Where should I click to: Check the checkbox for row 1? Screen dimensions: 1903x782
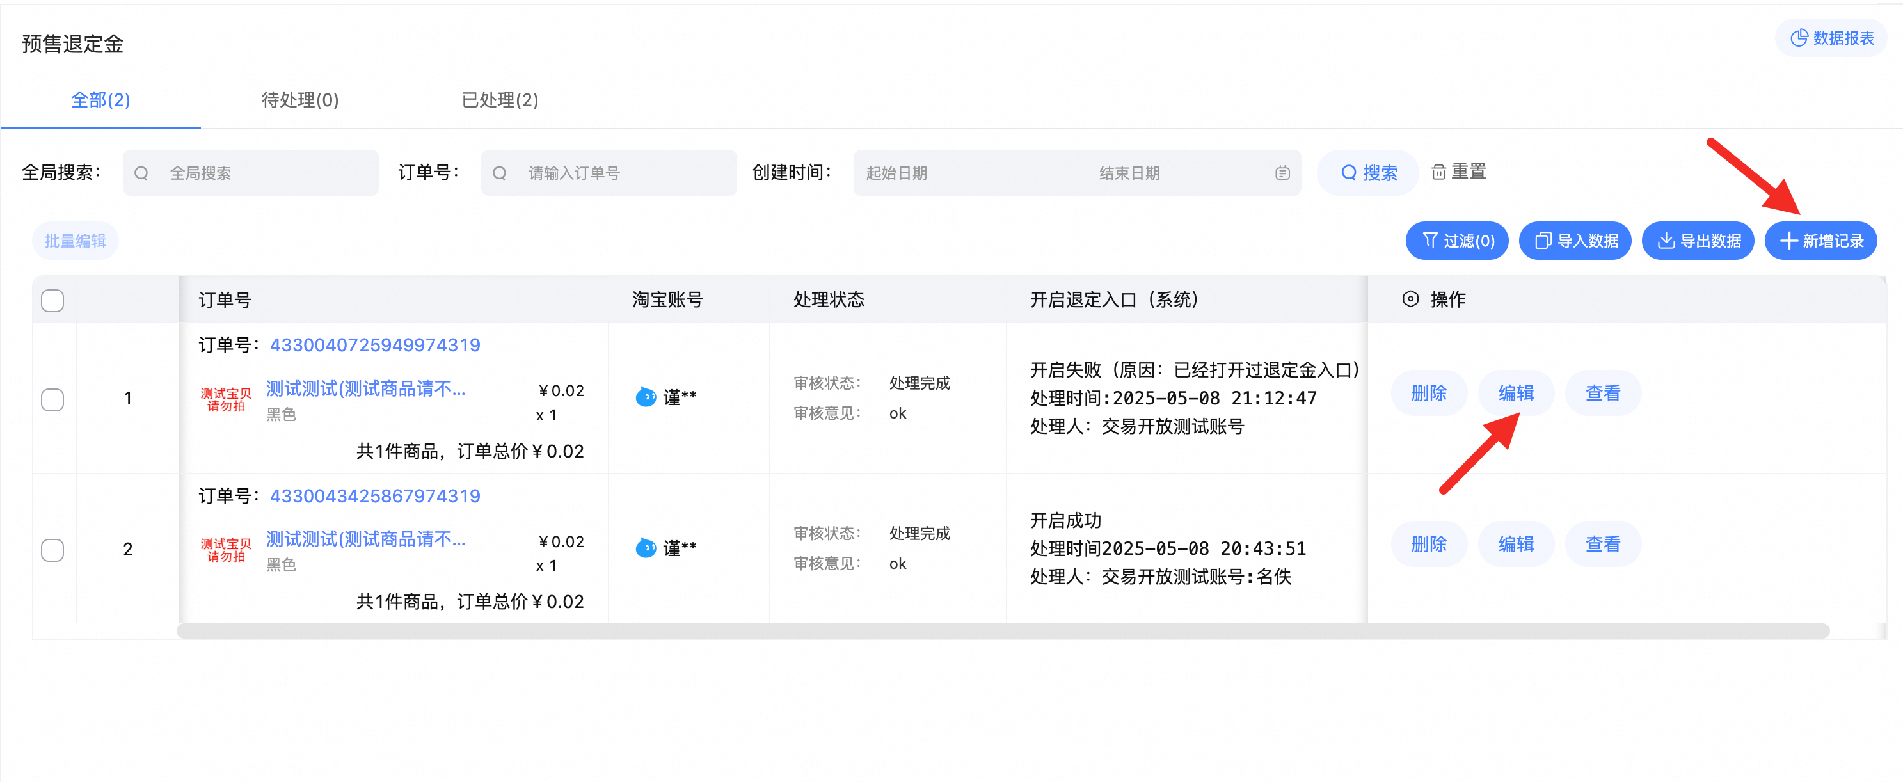point(52,399)
